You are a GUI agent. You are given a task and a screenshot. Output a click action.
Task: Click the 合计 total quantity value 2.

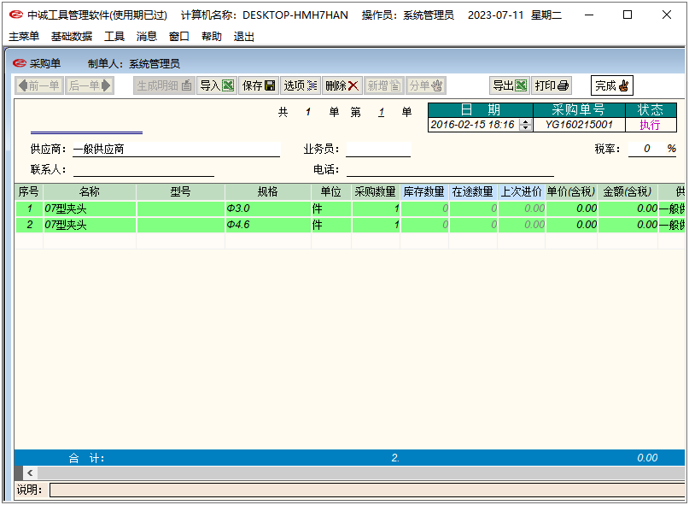[x=395, y=458]
